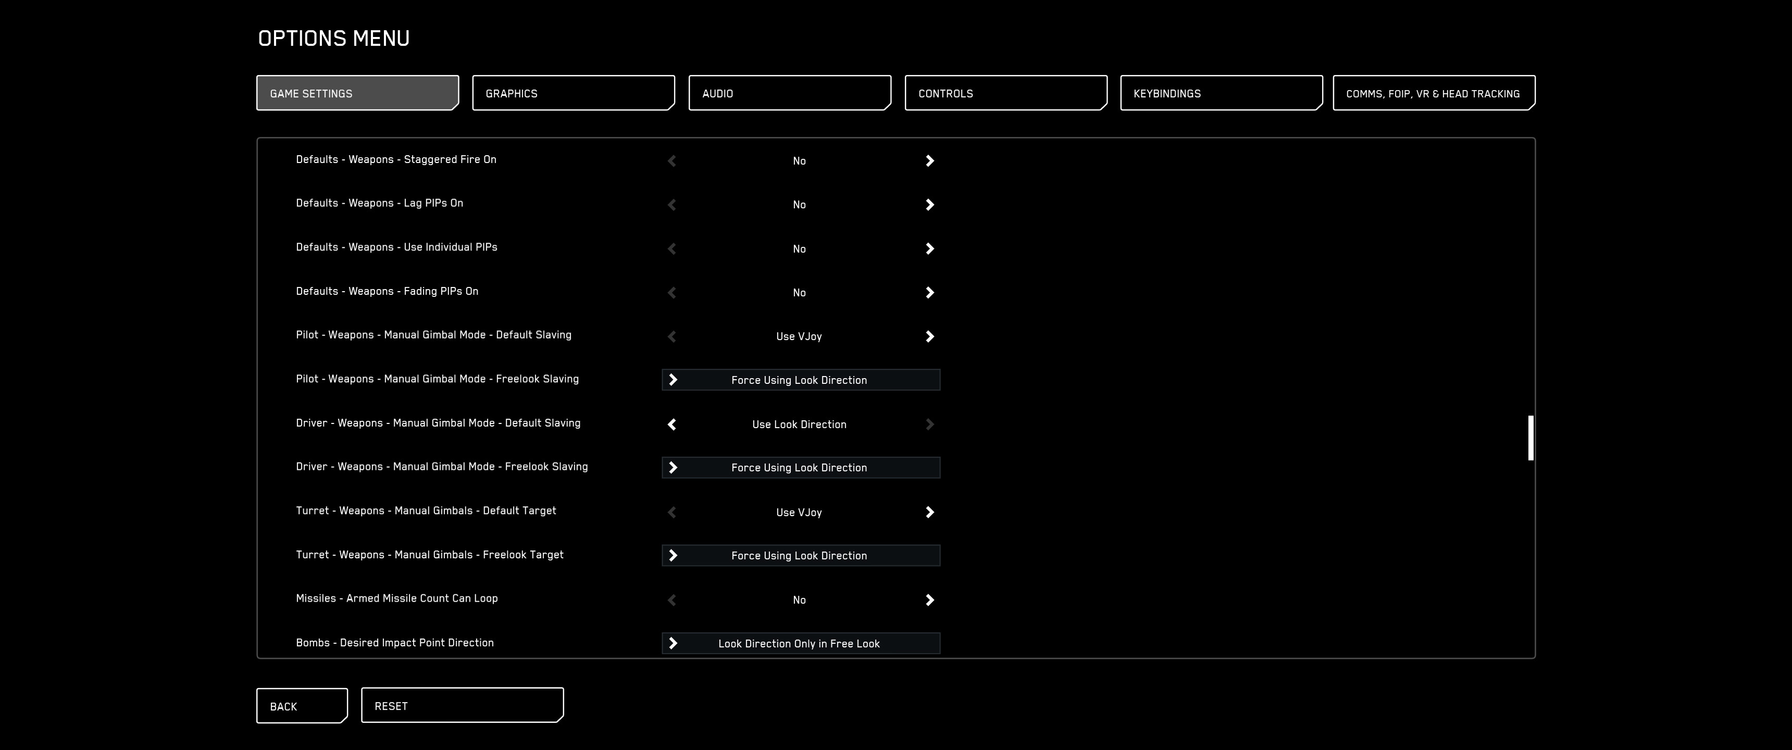
Task: Click right arrow for Use Individual PIPs
Action: coord(929,248)
